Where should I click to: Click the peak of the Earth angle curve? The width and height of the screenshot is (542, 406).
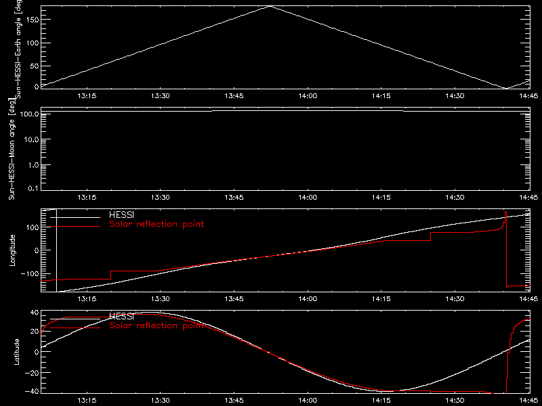point(270,6)
